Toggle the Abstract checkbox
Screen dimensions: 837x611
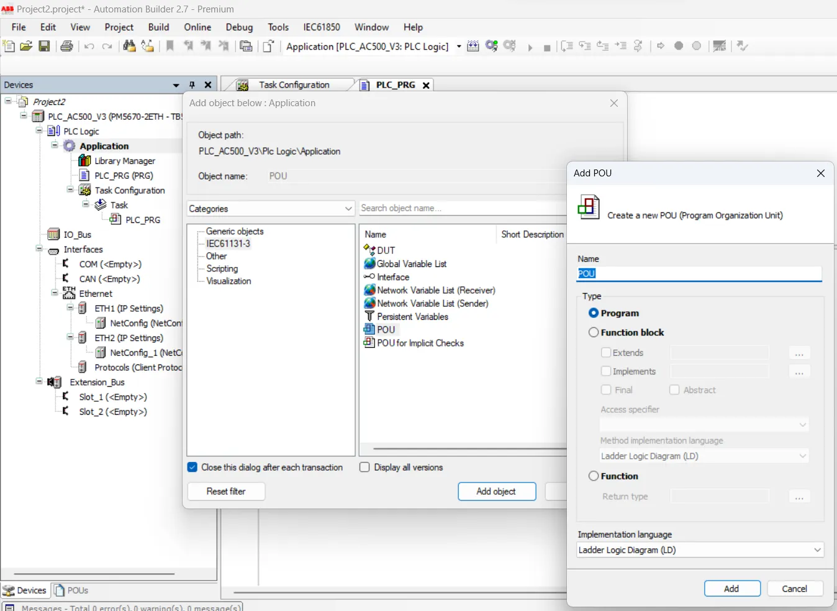674,390
